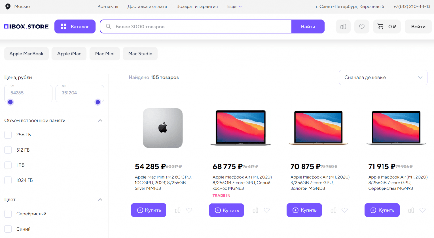Click the Moscow location pin icon
This screenshot has width=434, height=238.
point(8,6)
